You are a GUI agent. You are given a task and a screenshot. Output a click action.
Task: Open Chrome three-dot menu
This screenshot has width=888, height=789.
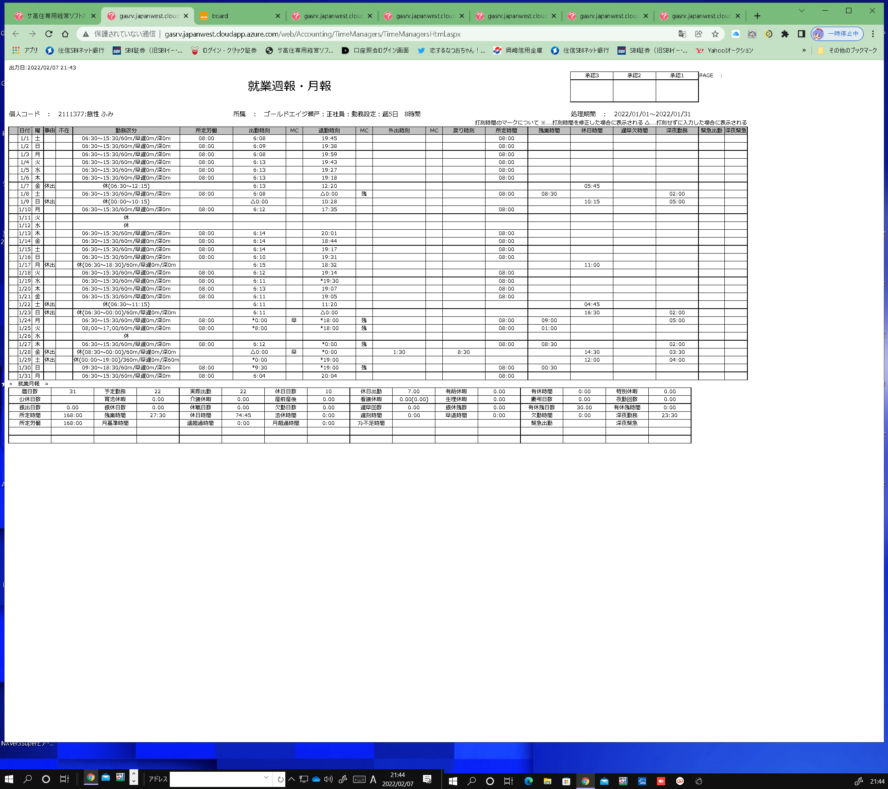tap(873, 34)
